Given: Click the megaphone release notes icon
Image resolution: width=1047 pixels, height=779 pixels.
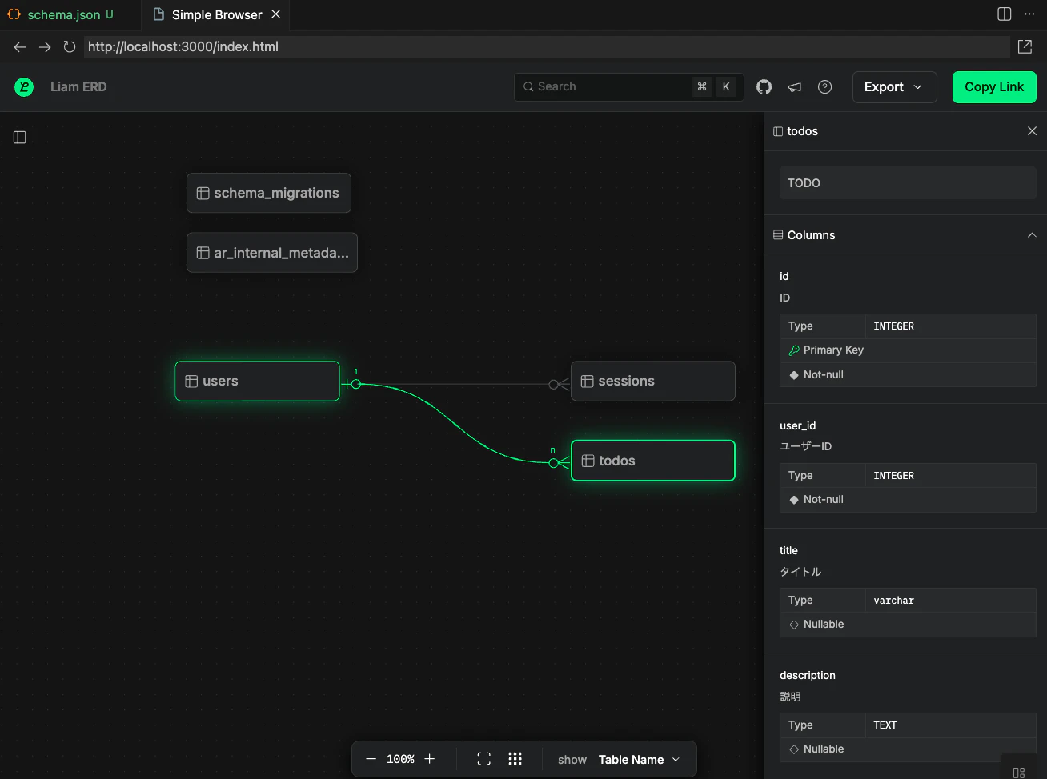Looking at the screenshot, I should tap(795, 86).
